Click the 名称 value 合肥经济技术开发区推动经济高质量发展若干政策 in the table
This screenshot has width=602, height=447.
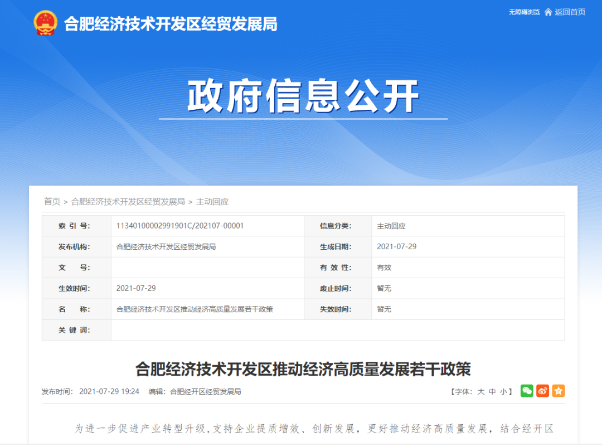coord(195,309)
